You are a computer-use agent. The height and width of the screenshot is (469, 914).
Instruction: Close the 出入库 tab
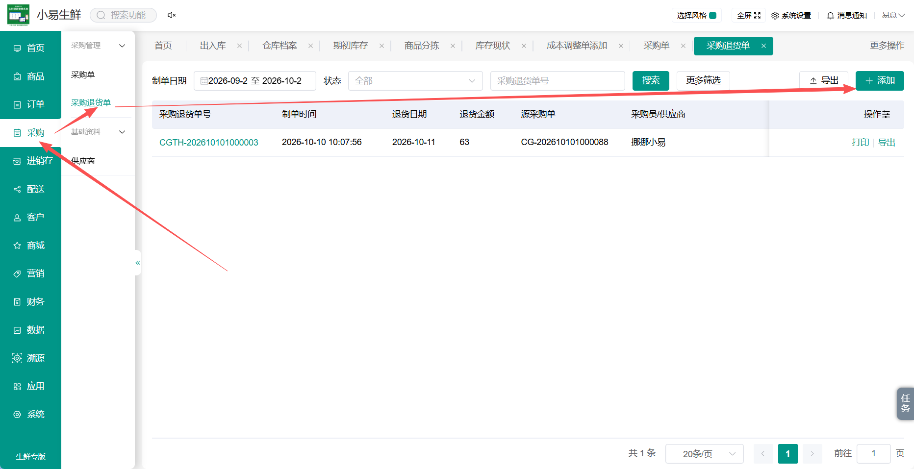239,46
